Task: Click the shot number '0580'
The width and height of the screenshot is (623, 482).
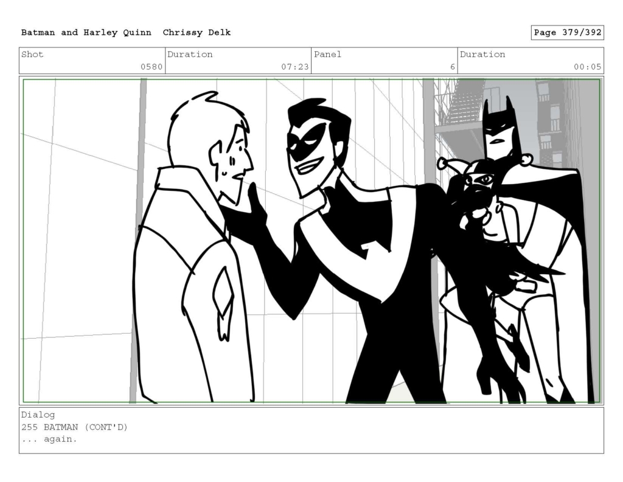Action: (151, 67)
